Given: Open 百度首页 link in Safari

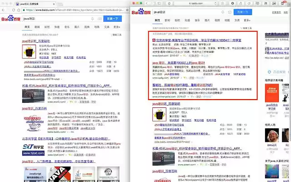Looking at the screenshot, I should [276, 12].
